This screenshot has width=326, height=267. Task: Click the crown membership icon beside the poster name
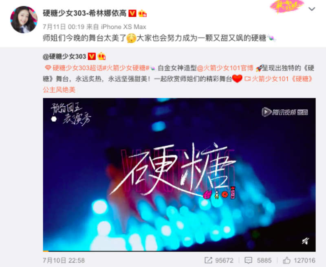pyautogui.click(x=143, y=13)
